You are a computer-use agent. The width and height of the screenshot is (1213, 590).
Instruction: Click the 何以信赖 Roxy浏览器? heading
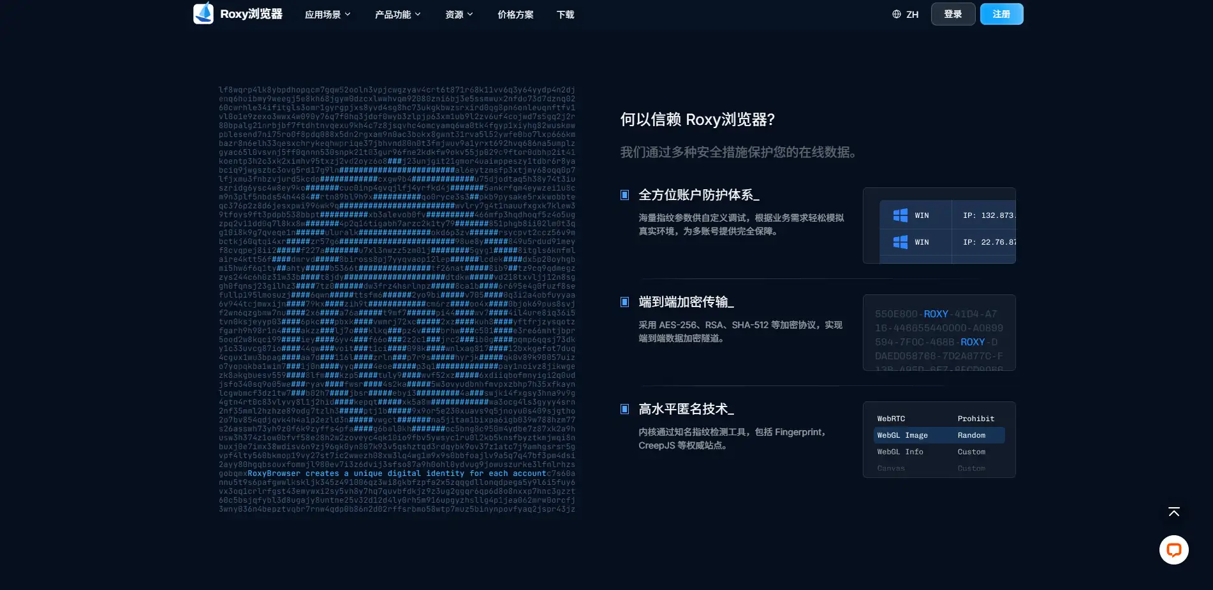[698, 120]
